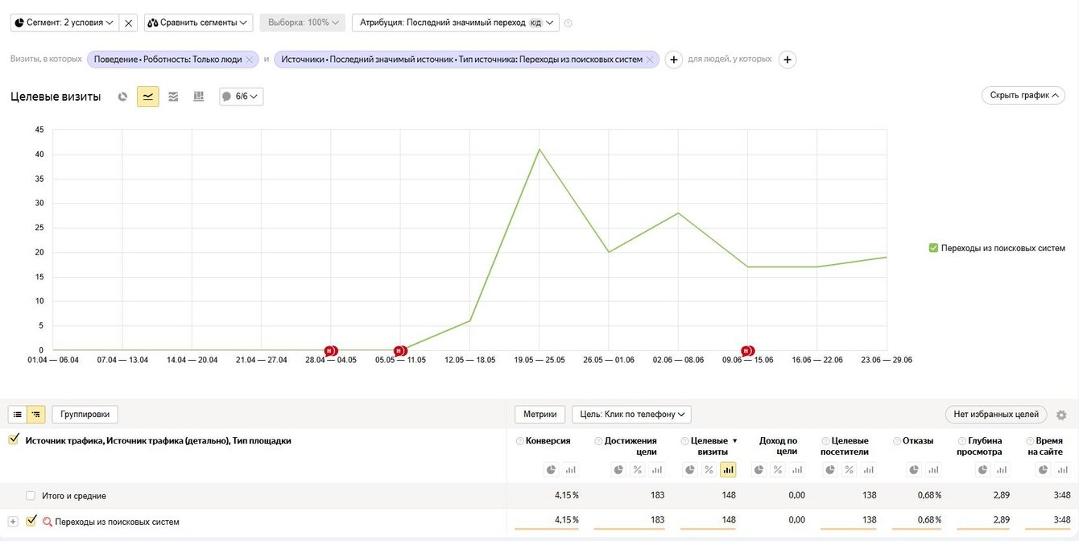This screenshot has width=1079, height=541.
Task: Switch to the column chart view
Action: [x=198, y=97]
